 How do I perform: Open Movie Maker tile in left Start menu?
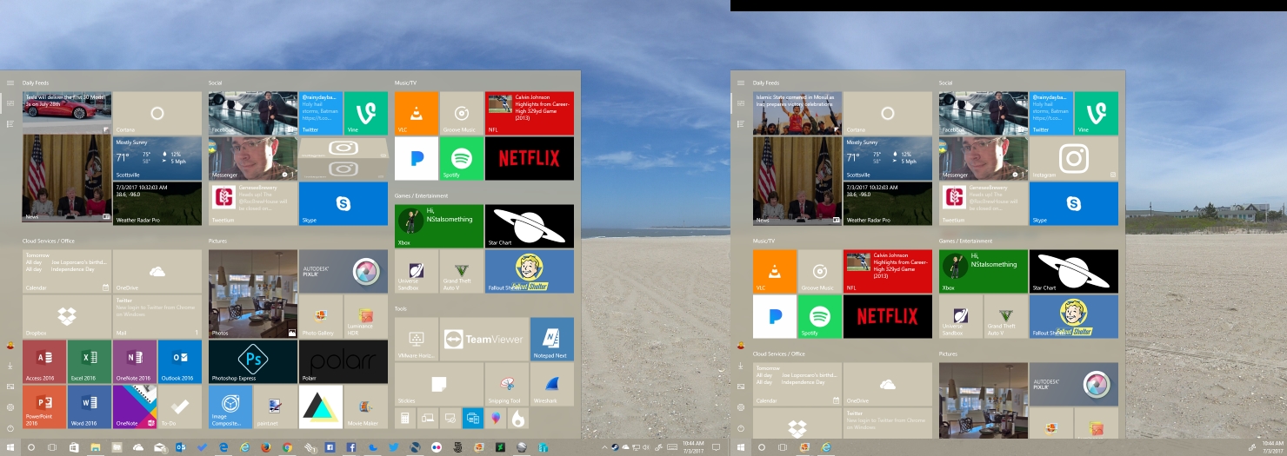pyautogui.click(x=366, y=406)
